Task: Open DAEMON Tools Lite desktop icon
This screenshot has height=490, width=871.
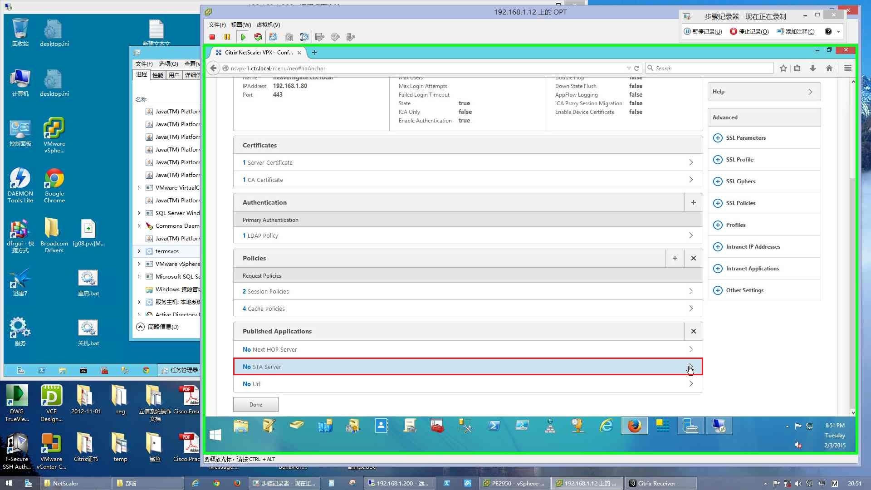Action: click(20, 185)
